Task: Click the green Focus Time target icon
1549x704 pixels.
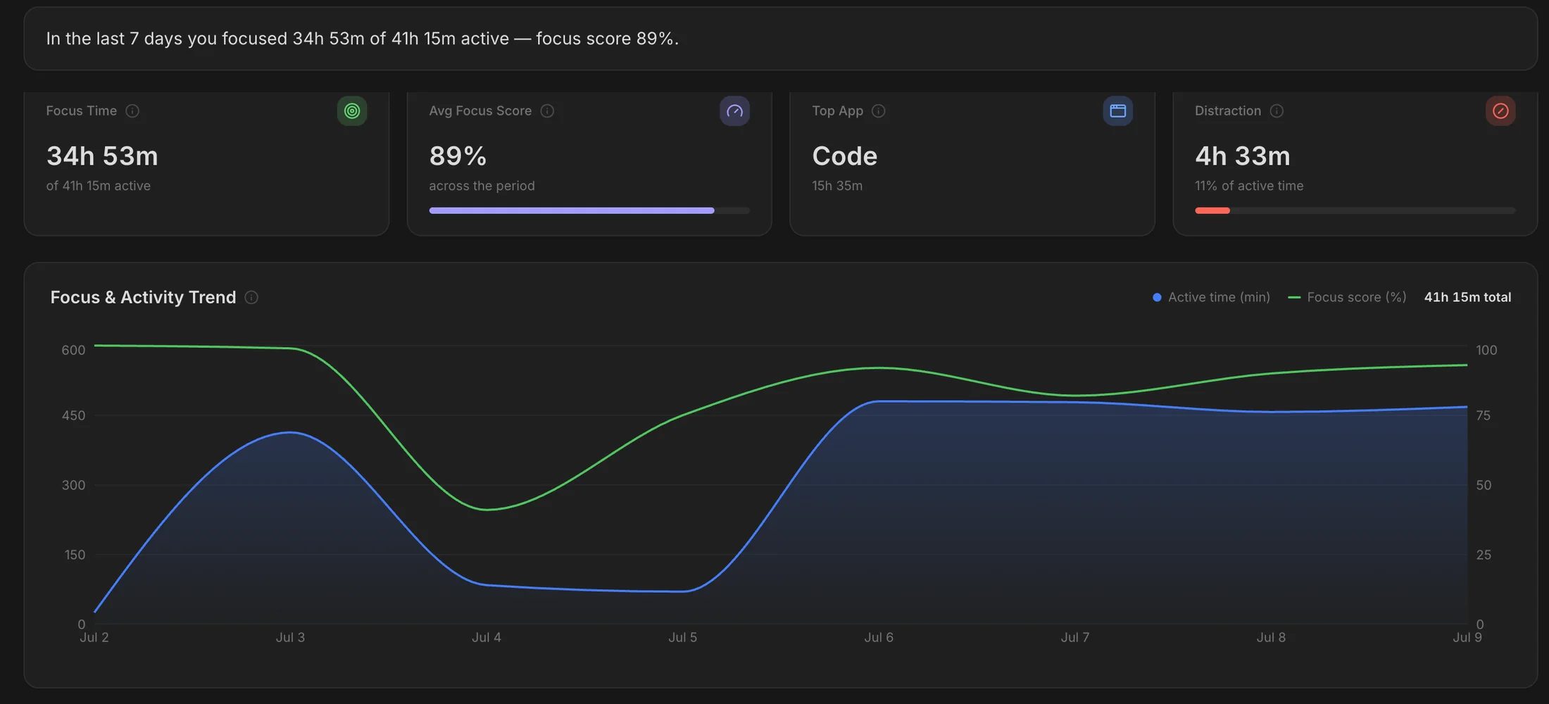Action: [x=352, y=111]
